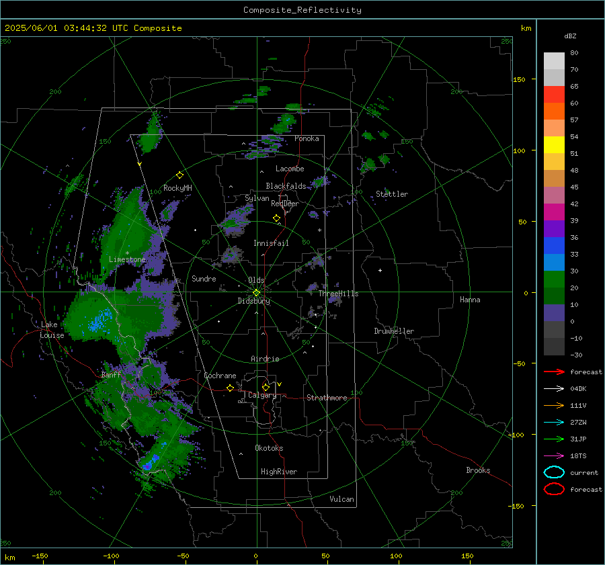The image size is (605, 565).
Task: Select the white 04DK arrow legend icon
Action: click(x=554, y=389)
